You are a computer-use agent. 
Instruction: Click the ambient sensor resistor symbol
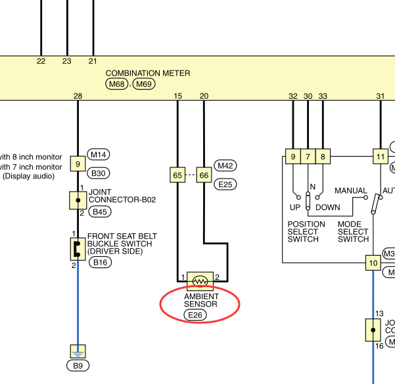point(200,281)
